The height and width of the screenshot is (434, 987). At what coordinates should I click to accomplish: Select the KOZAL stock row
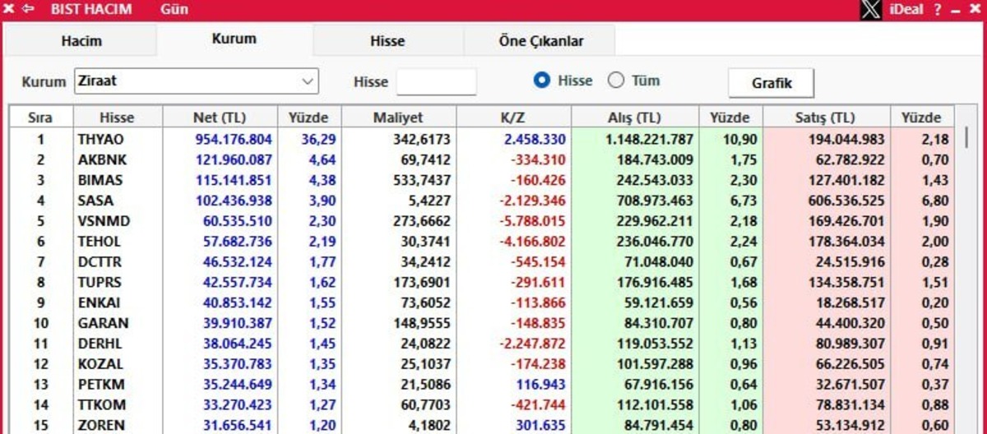482,364
